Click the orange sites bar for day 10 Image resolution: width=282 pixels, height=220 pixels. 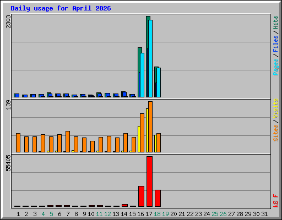(x=93, y=146)
